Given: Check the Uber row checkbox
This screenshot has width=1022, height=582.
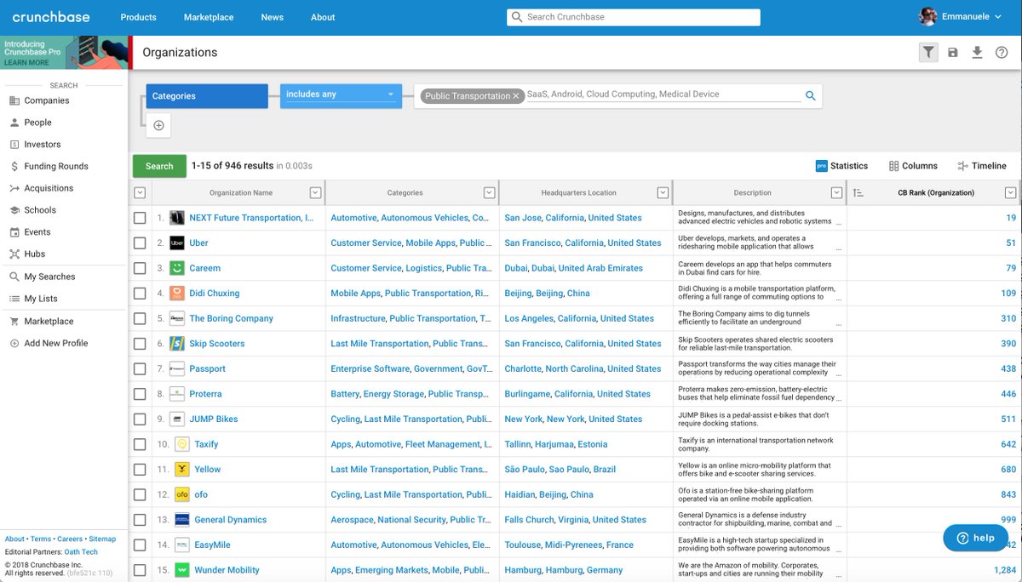Looking at the screenshot, I should point(140,243).
